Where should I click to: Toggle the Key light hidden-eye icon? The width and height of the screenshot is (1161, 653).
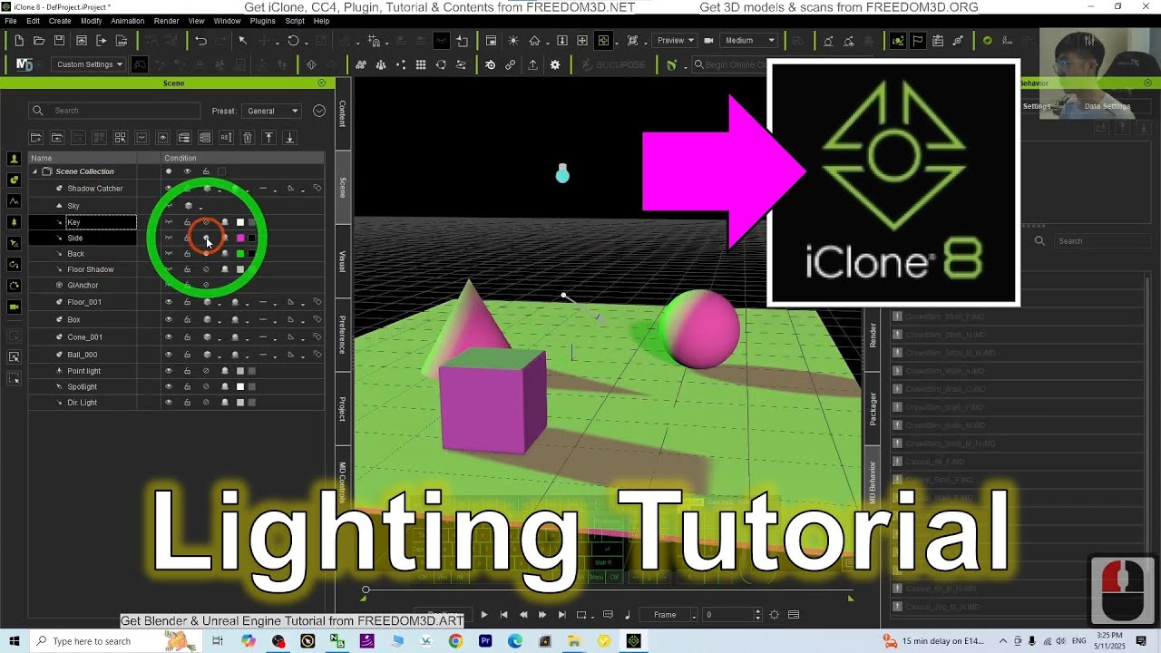click(x=169, y=222)
